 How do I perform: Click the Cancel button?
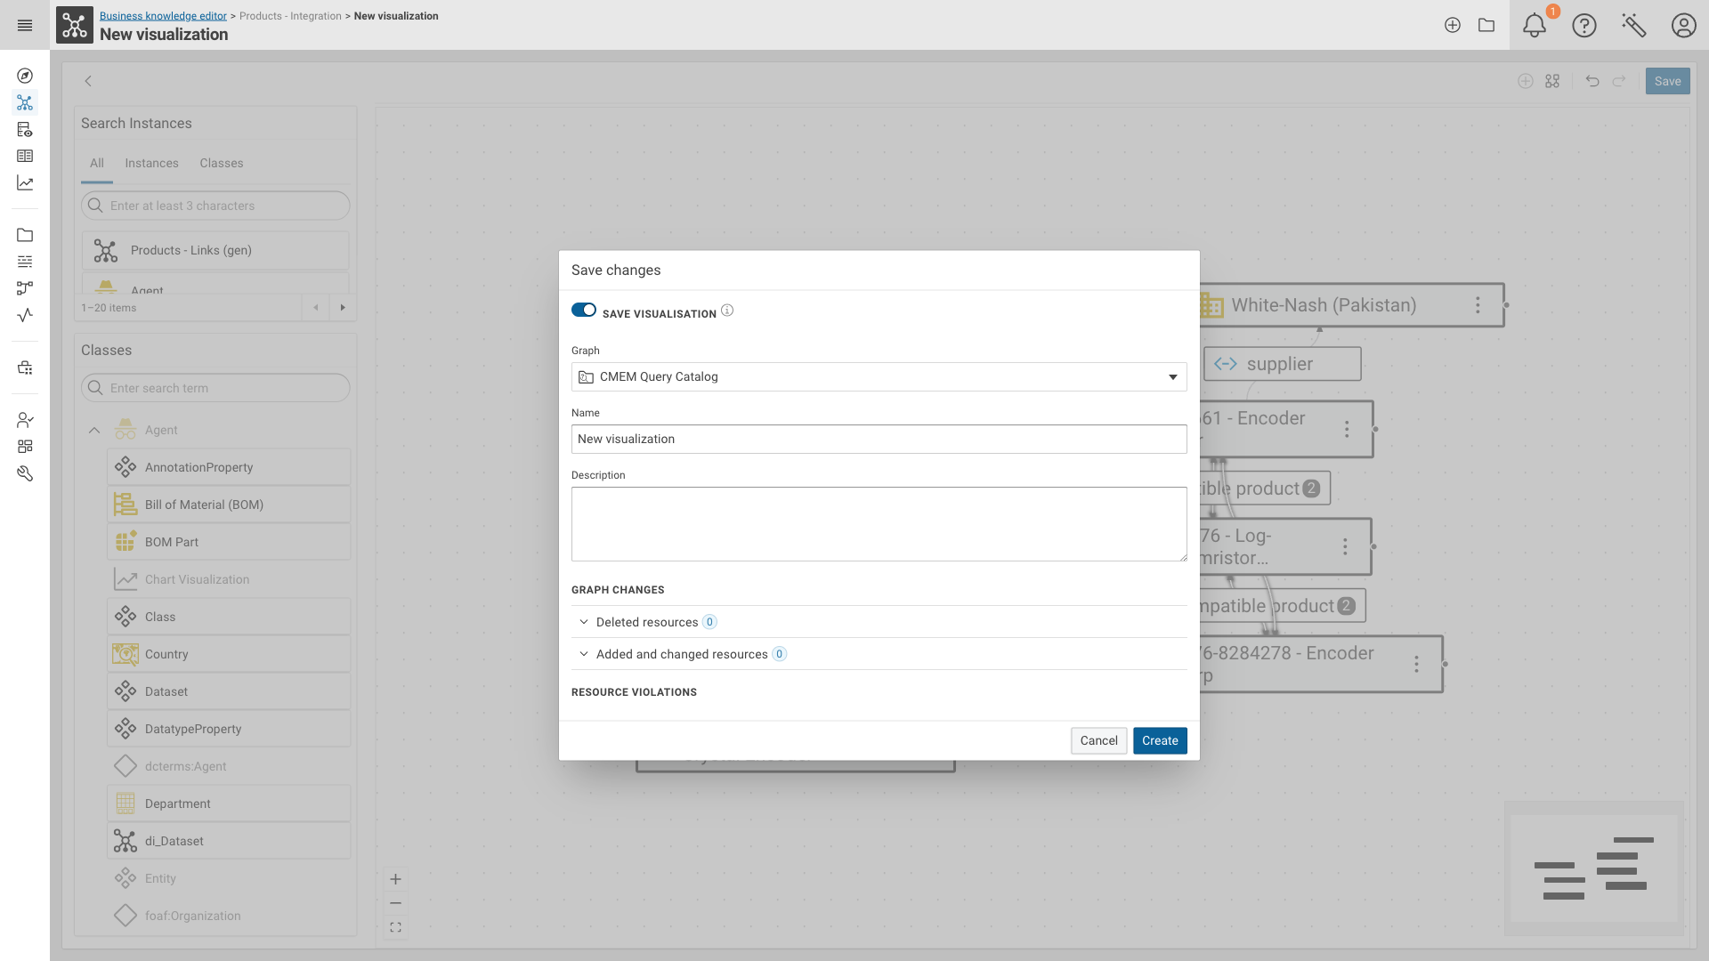[x=1099, y=740]
